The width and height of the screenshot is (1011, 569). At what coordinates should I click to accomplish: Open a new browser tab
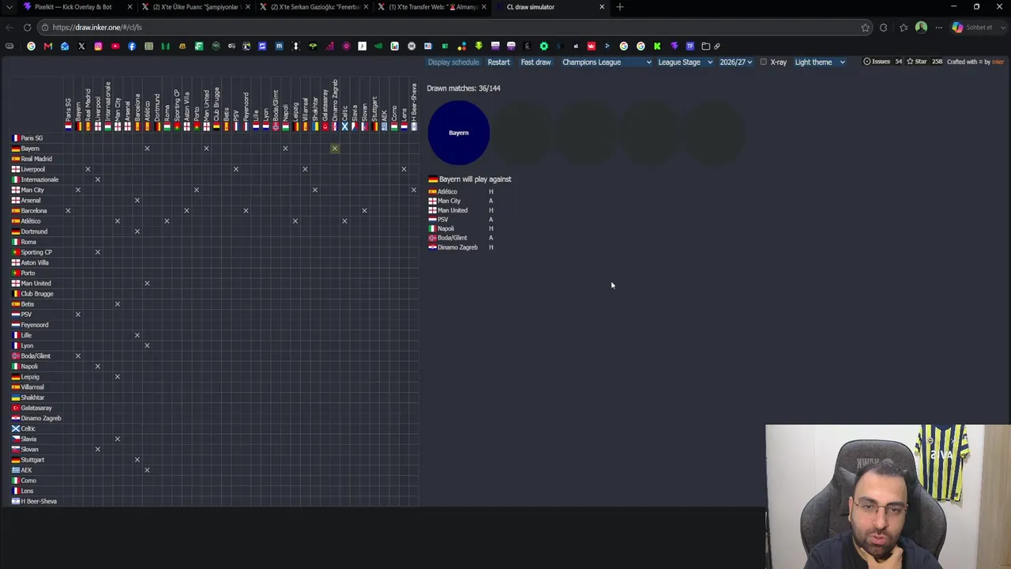point(620,7)
